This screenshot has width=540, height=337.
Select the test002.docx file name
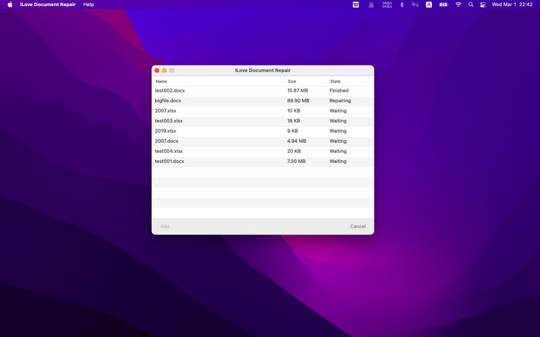click(x=170, y=90)
